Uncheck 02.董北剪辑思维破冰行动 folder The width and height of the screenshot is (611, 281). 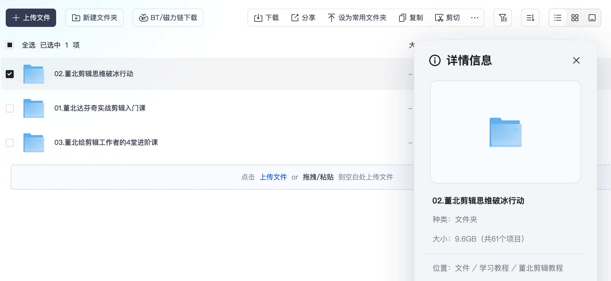coord(10,74)
